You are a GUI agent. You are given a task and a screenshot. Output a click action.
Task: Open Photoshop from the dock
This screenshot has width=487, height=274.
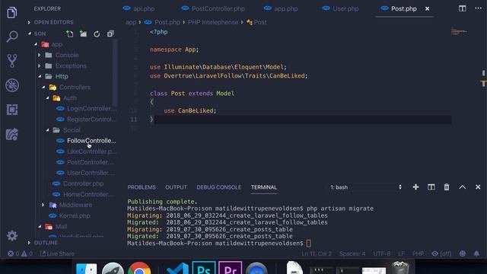pyautogui.click(x=204, y=269)
